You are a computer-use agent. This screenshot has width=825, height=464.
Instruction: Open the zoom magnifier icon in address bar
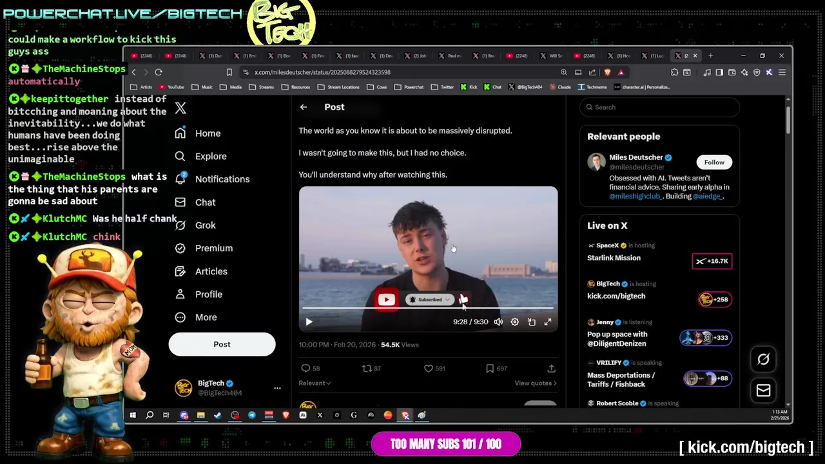pyautogui.click(x=564, y=72)
